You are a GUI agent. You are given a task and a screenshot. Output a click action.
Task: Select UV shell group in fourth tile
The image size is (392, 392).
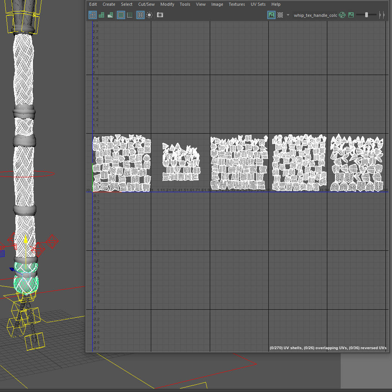click(299, 163)
